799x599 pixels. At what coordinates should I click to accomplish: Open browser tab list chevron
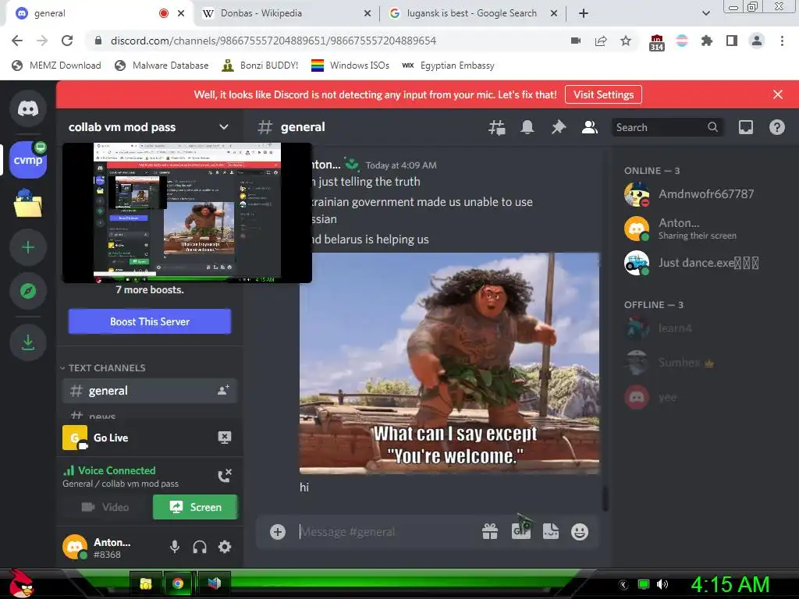705,13
